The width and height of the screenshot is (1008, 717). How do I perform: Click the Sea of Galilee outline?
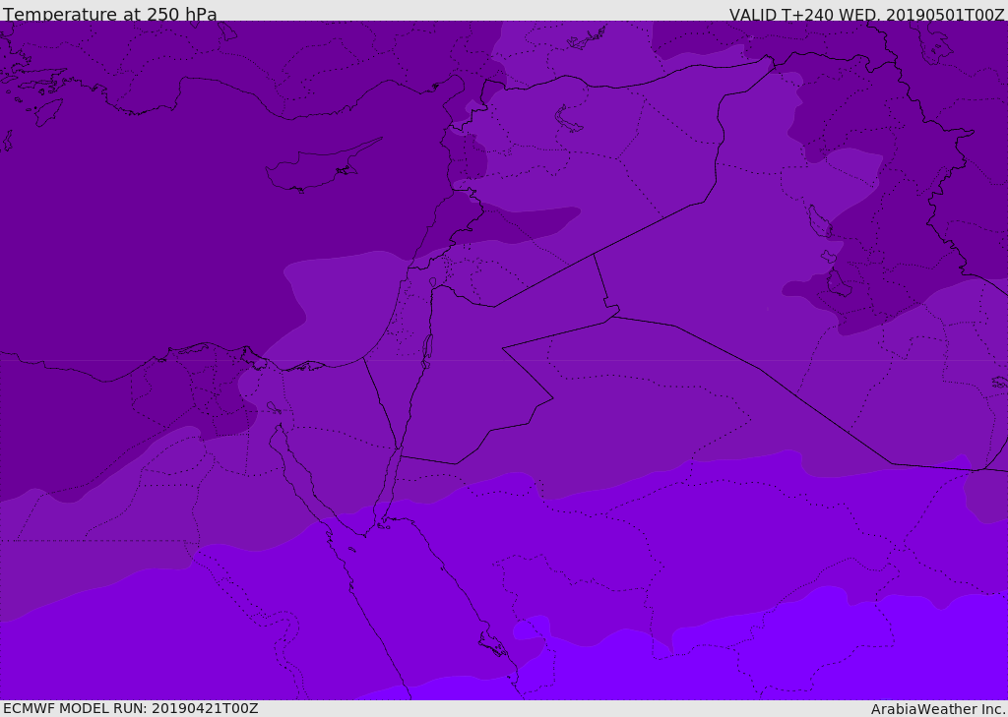point(432,282)
